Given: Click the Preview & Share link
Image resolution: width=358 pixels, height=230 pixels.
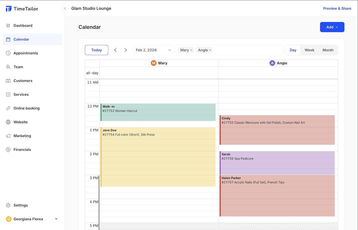Looking at the screenshot, I should pos(337,8).
